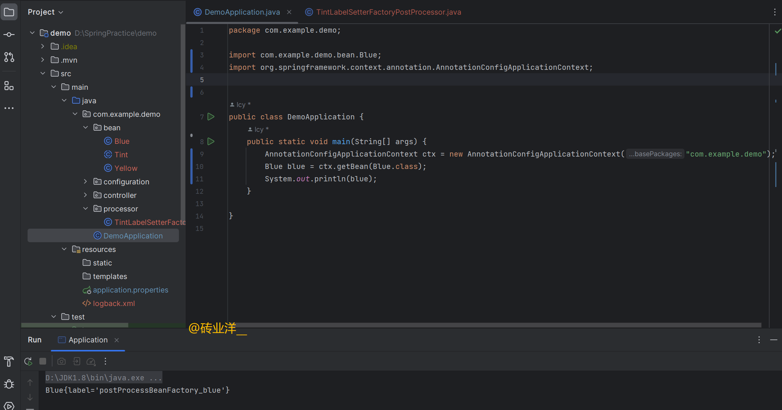
Task: Expand the configuration package
Action: point(85,181)
